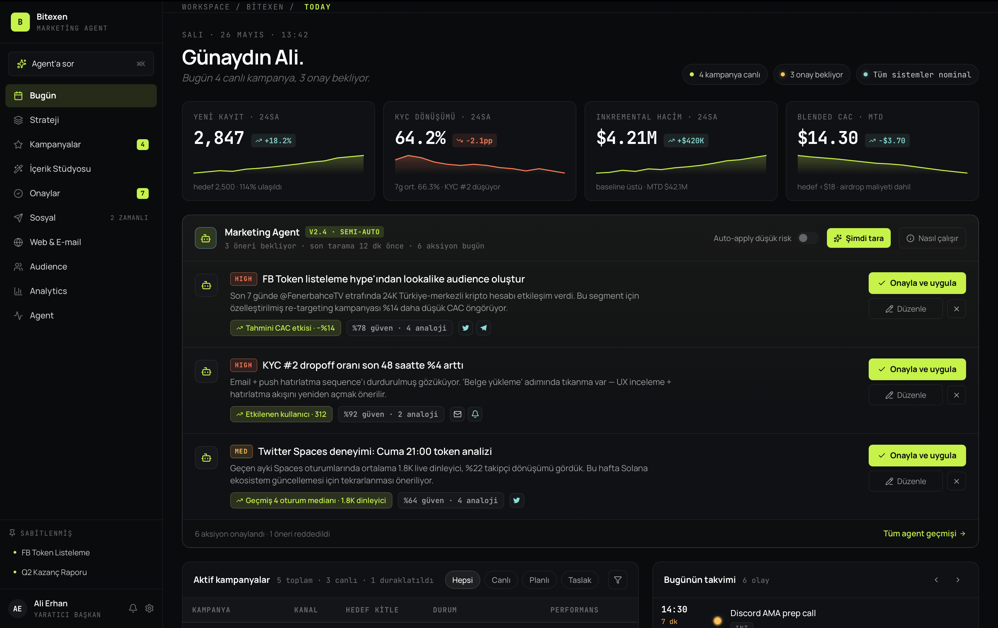This screenshot has width=998, height=628.
Task: Click the Agent'a sor sparkle icon
Action: tap(21, 64)
